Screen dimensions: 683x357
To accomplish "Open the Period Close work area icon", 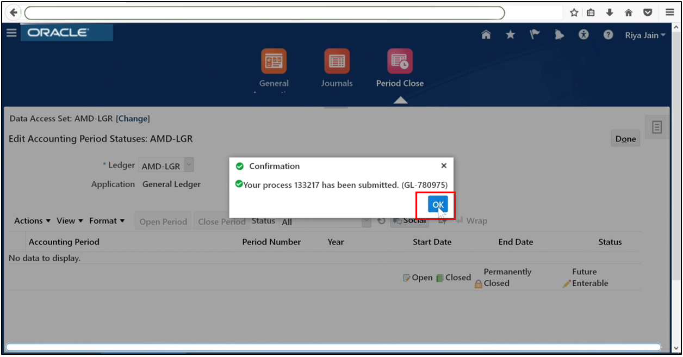I will click(400, 60).
